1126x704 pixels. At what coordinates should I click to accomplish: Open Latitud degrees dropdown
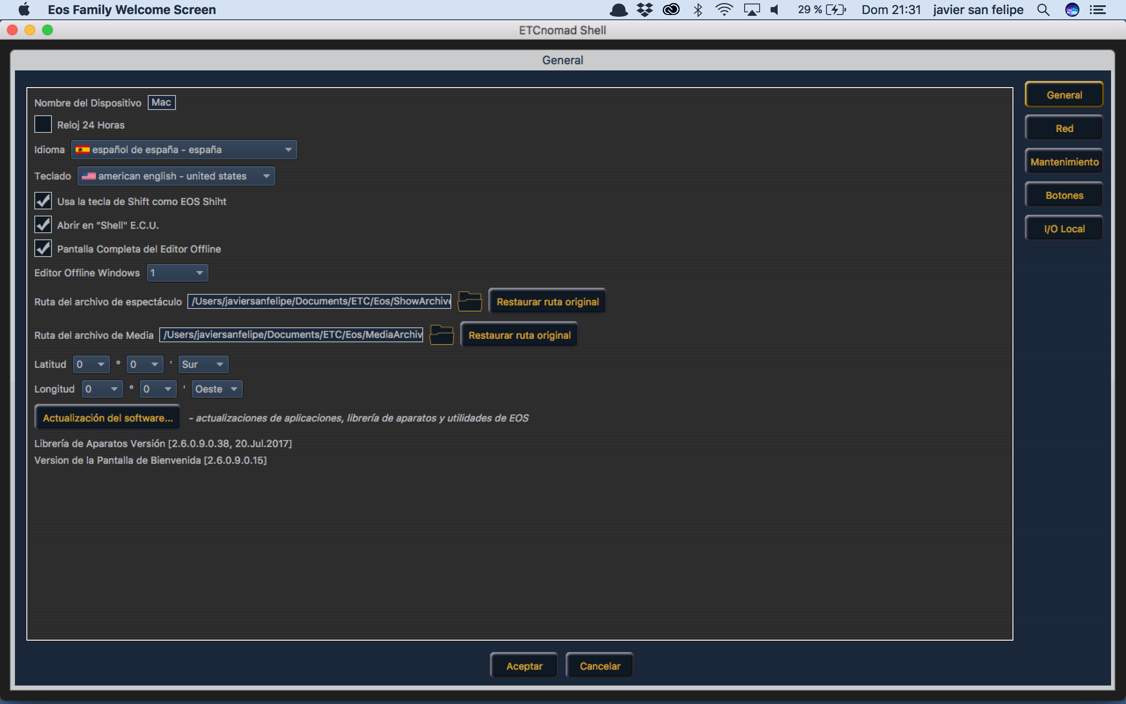(91, 364)
